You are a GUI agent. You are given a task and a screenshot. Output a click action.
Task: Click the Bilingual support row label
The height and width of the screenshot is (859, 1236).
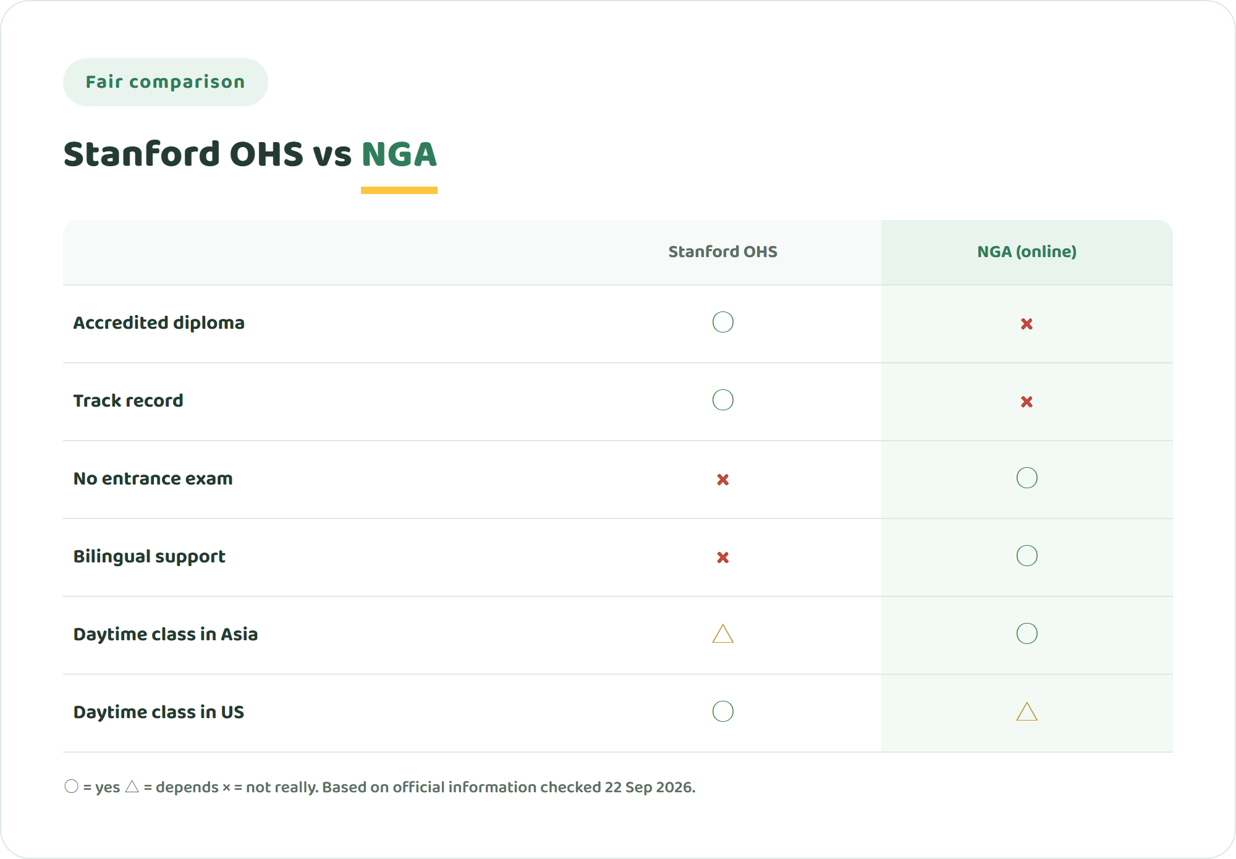(x=149, y=556)
